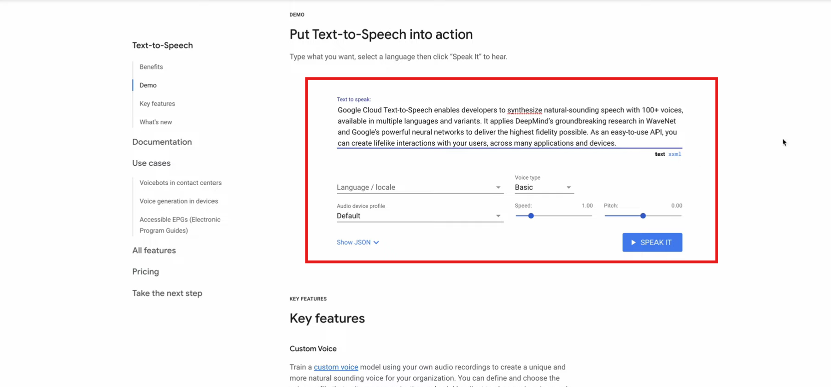
Task: Open What's new sidebar item
Action: coord(156,122)
